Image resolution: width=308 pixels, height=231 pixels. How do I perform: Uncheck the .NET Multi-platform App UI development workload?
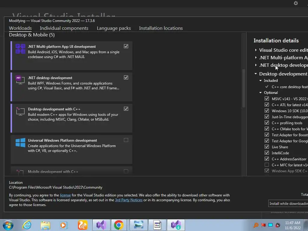(x=126, y=46)
